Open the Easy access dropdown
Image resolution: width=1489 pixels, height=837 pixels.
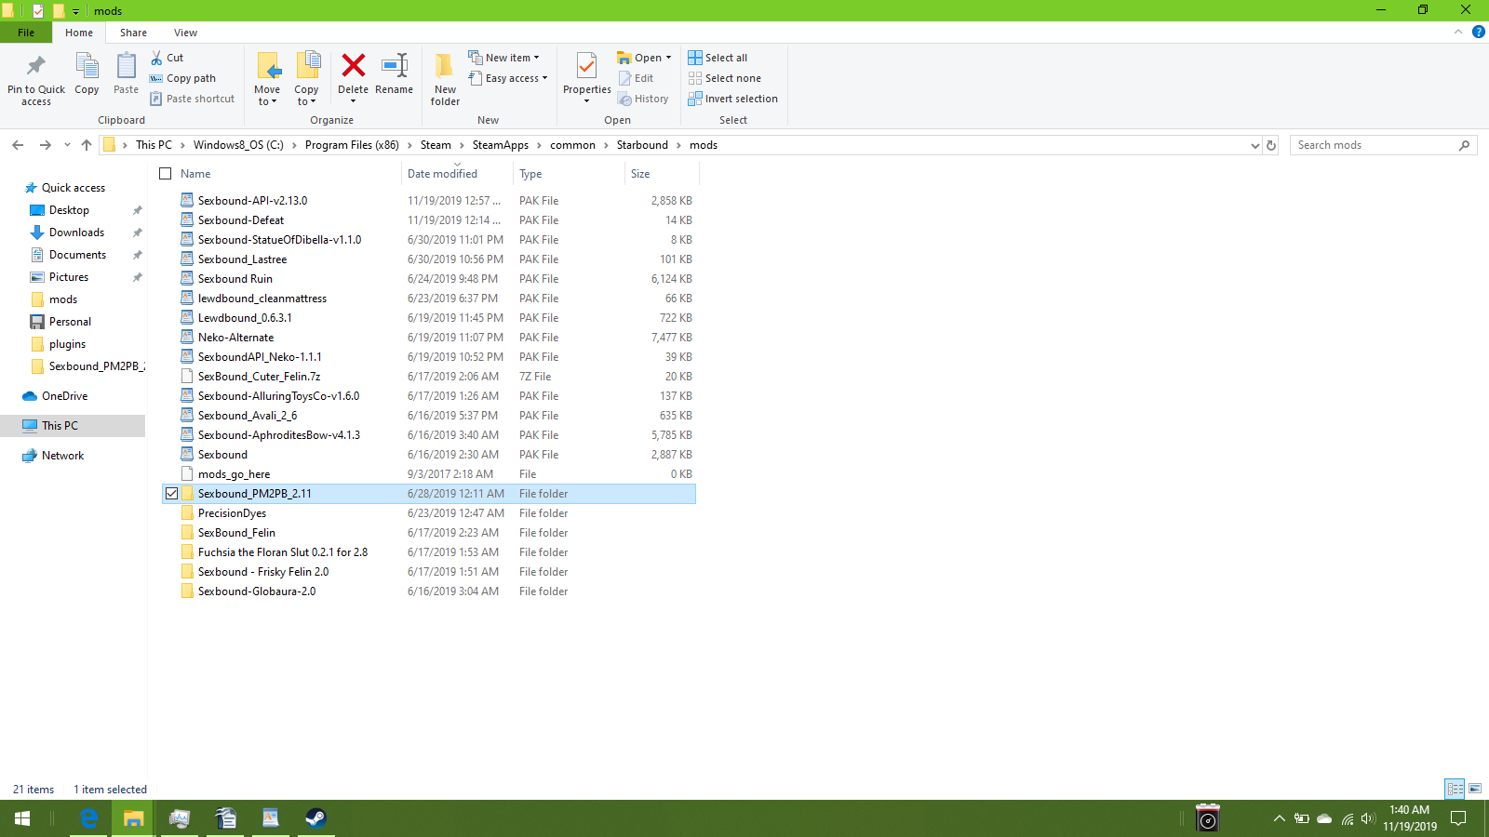point(508,78)
